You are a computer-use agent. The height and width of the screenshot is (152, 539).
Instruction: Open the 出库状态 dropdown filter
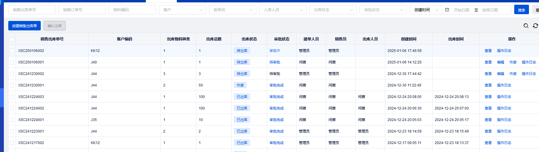tap(333, 10)
